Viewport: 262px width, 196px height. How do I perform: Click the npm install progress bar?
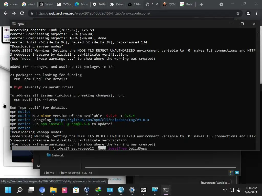coord(31,149)
